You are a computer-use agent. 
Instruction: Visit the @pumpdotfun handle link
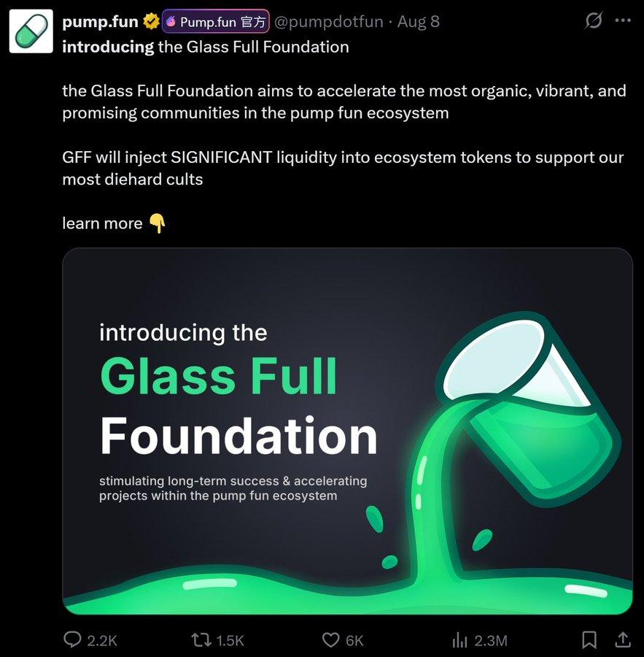tap(328, 22)
